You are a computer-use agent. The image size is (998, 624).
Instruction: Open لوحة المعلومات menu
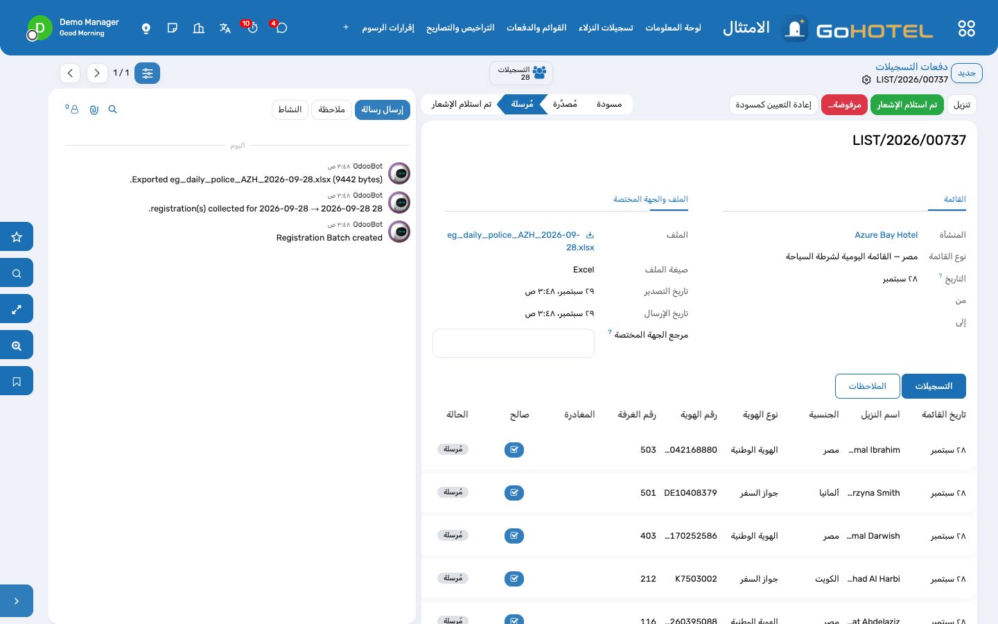pyautogui.click(x=673, y=28)
